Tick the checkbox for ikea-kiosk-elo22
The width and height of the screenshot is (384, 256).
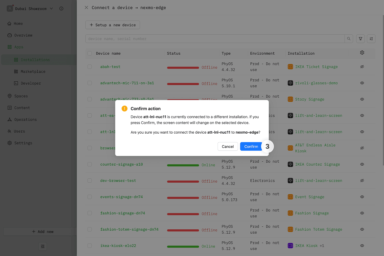(x=90, y=246)
